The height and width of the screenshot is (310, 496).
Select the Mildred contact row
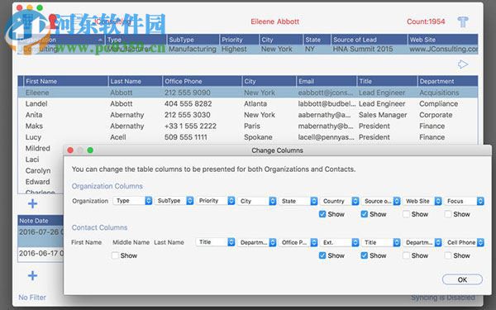coord(41,148)
